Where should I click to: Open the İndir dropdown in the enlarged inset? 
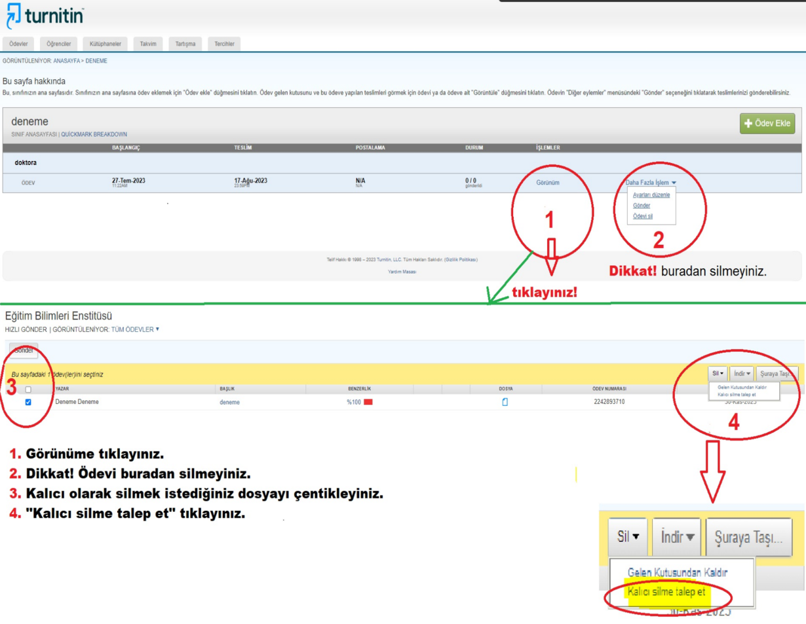tap(678, 538)
